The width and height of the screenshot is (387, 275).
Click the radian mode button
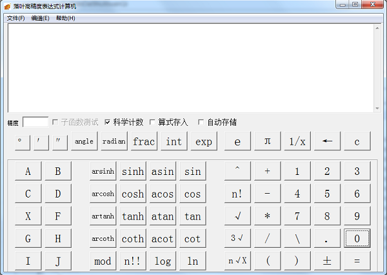tap(114, 141)
